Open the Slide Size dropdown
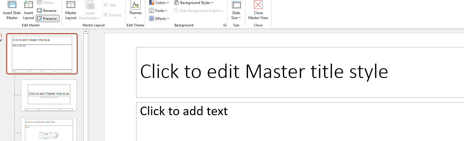 click(x=236, y=10)
